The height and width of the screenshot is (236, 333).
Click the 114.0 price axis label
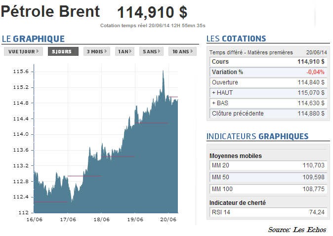click(21, 134)
